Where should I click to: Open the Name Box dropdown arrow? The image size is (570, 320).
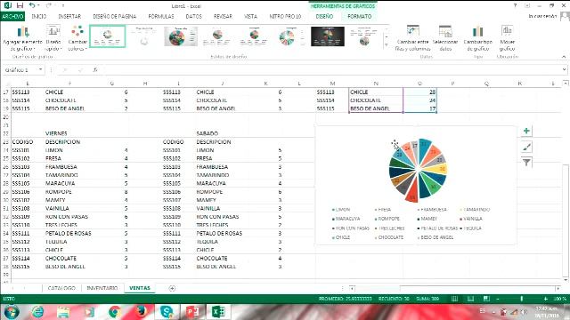40,69
